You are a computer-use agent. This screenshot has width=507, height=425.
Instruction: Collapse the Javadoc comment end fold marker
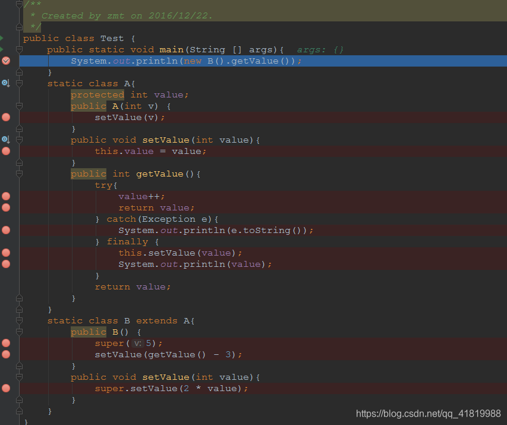(19, 27)
